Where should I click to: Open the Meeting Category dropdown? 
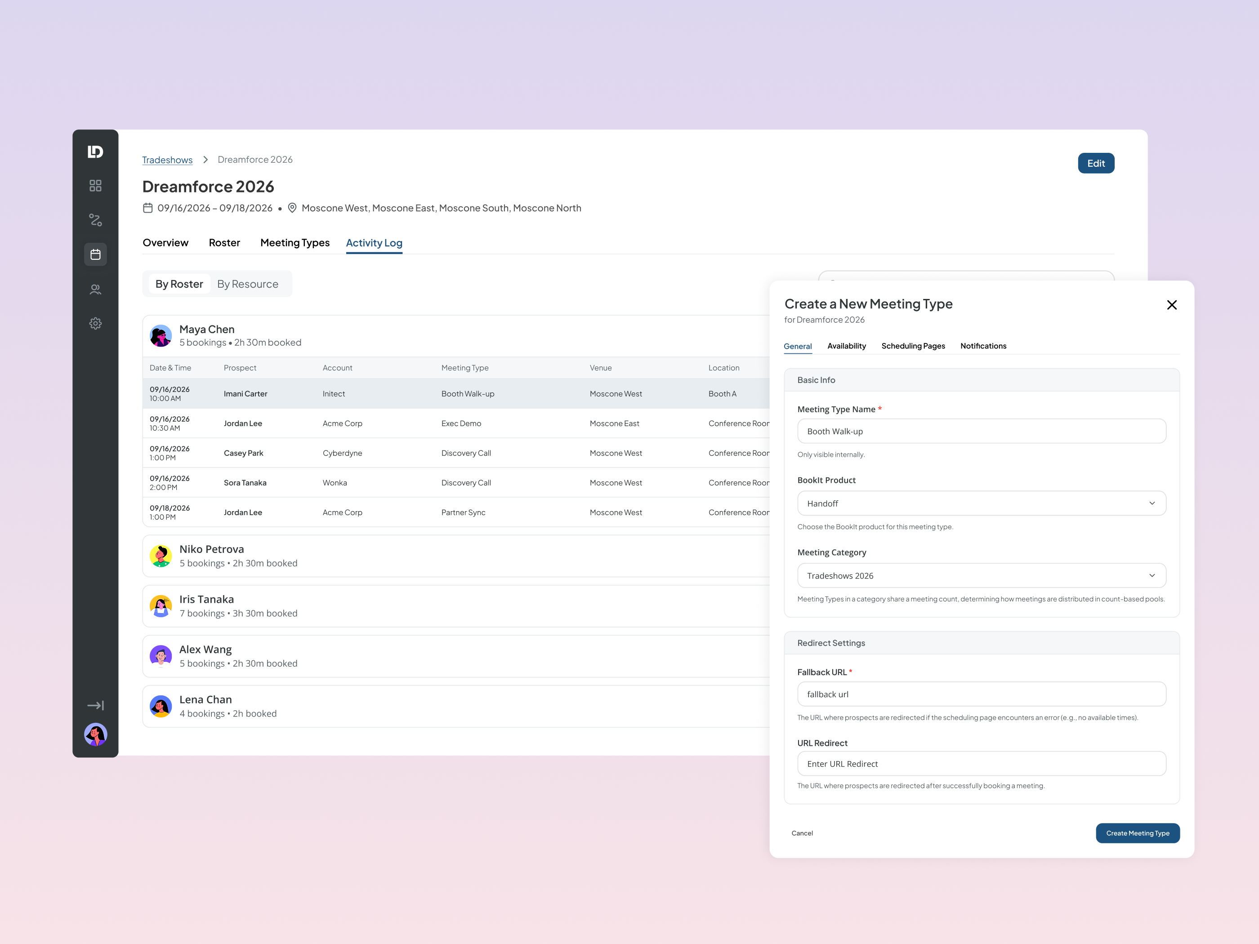point(981,576)
